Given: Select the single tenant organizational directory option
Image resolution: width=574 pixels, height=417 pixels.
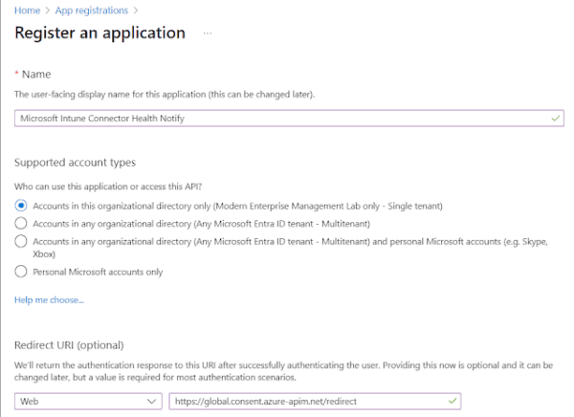Looking at the screenshot, I should [21, 206].
